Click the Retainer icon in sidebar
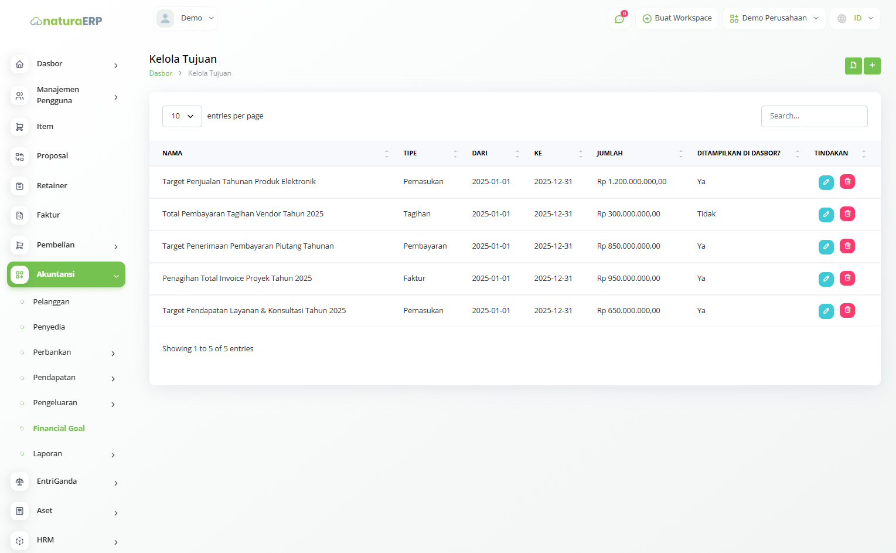 pyautogui.click(x=19, y=186)
